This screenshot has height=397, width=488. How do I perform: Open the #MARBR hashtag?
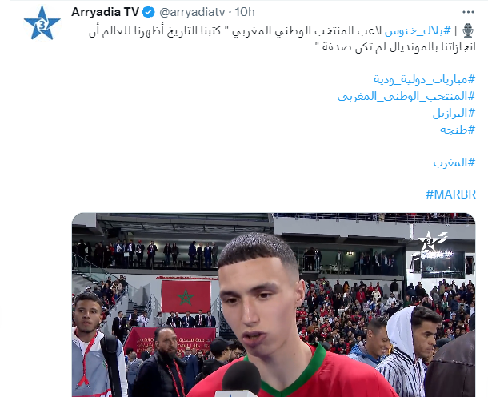(450, 194)
